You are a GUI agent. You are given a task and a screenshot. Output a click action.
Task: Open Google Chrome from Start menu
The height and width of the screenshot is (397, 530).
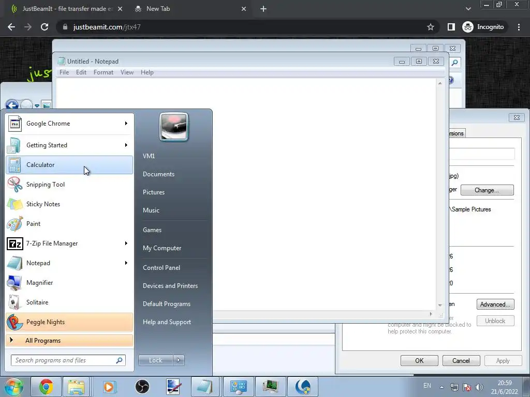(x=69, y=124)
